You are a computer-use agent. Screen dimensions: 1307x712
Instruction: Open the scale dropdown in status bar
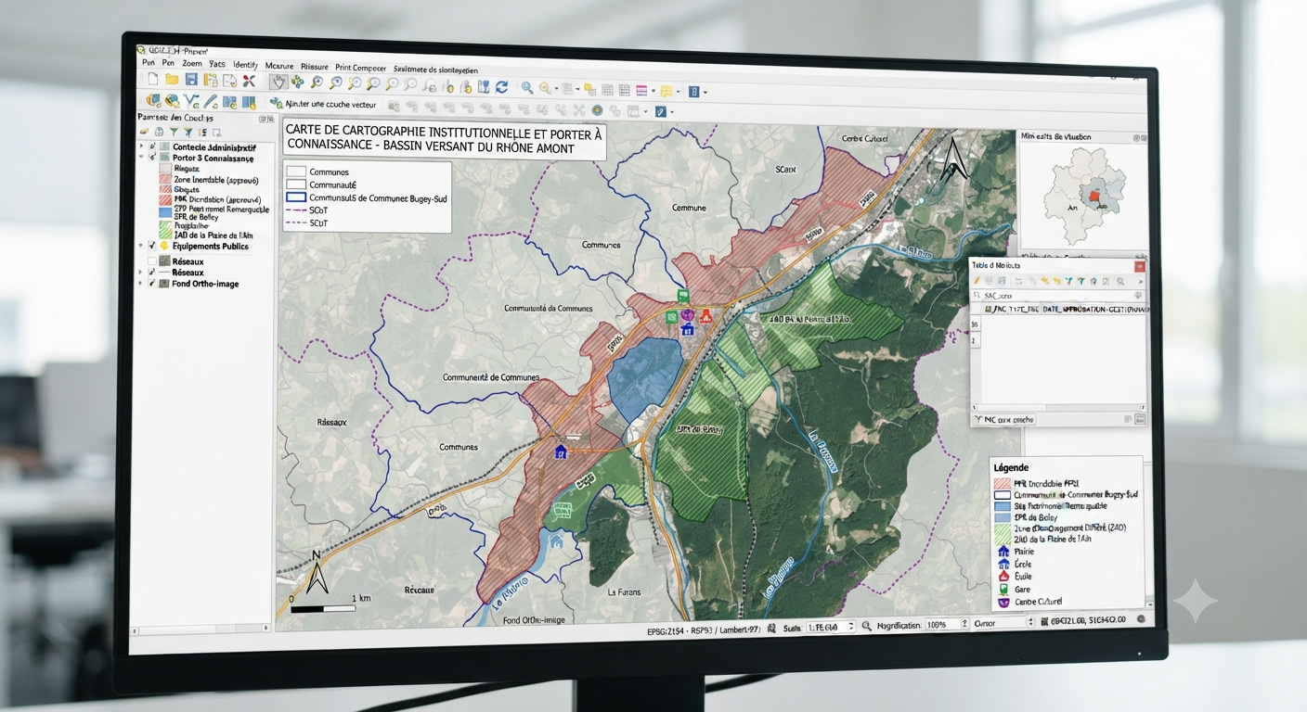(x=851, y=626)
